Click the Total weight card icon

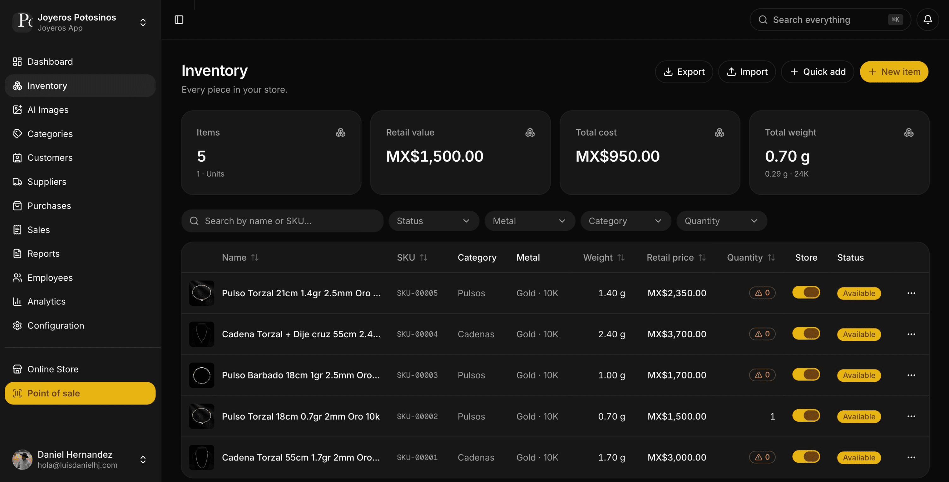click(x=909, y=132)
